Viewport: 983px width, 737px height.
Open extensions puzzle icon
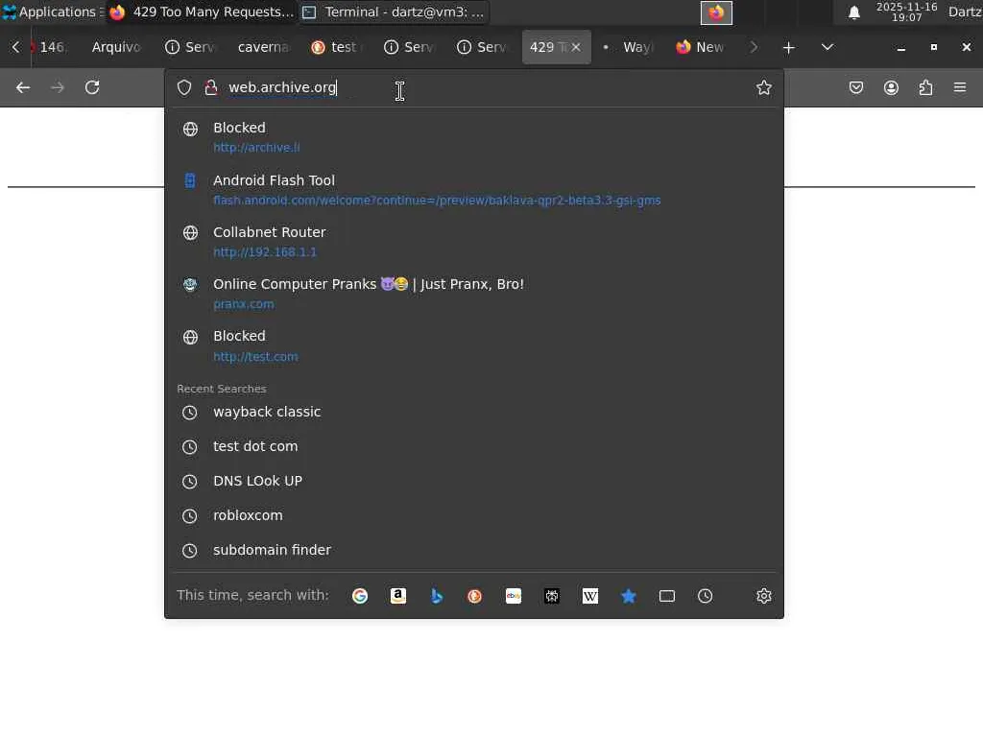pos(926,87)
